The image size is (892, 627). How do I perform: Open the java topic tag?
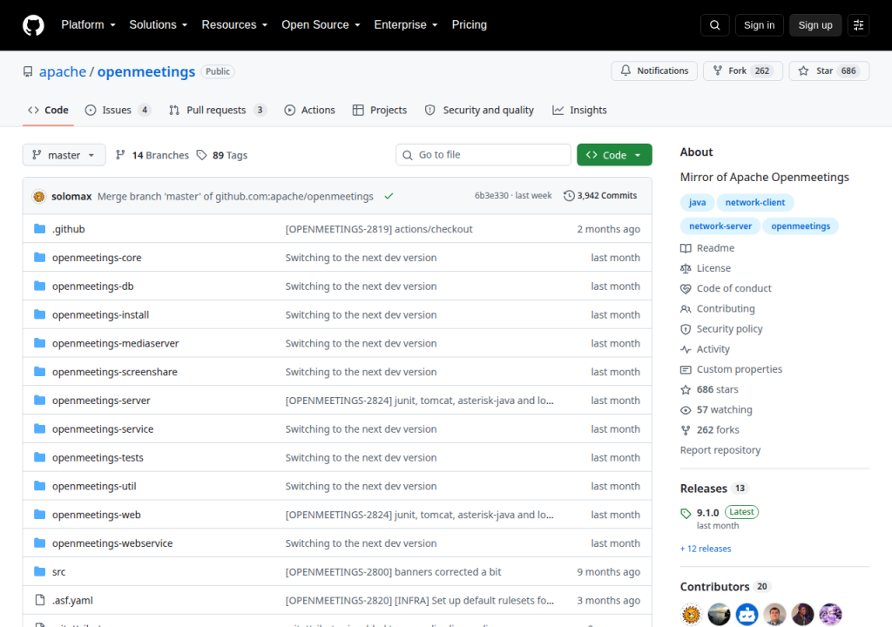(x=697, y=203)
